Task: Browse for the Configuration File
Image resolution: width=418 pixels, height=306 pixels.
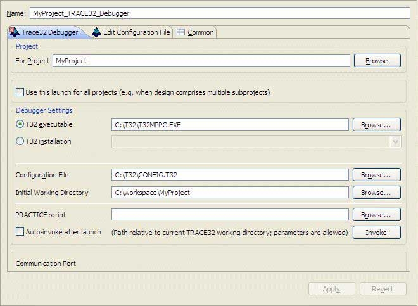Action: [x=376, y=175]
